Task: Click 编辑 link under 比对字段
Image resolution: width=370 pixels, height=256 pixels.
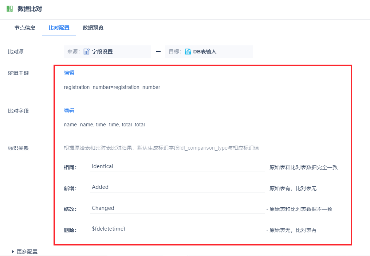Action: (x=69, y=110)
